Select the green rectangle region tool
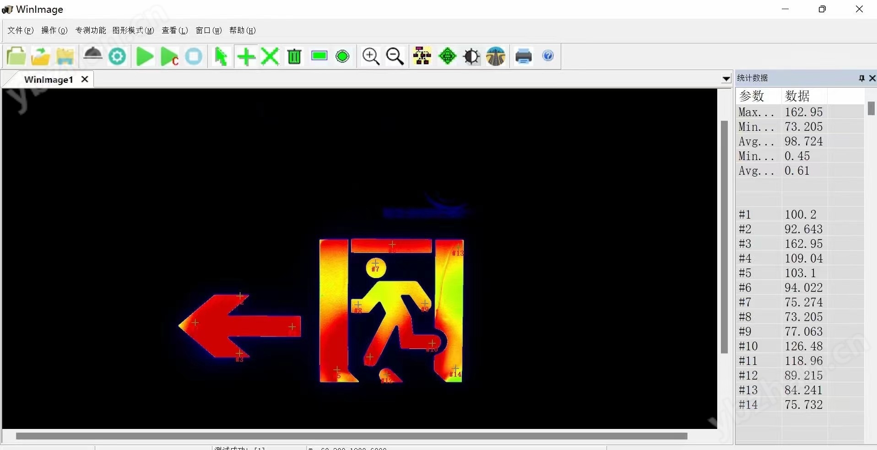877x450 pixels. point(319,56)
